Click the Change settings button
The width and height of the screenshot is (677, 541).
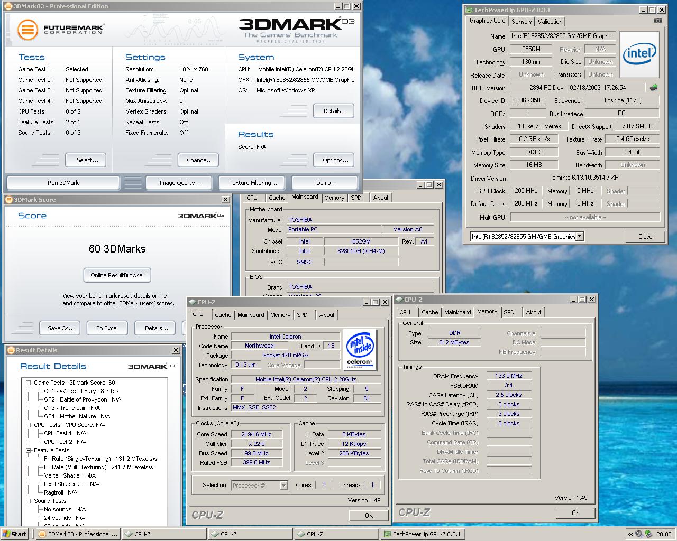tap(199, 160)
